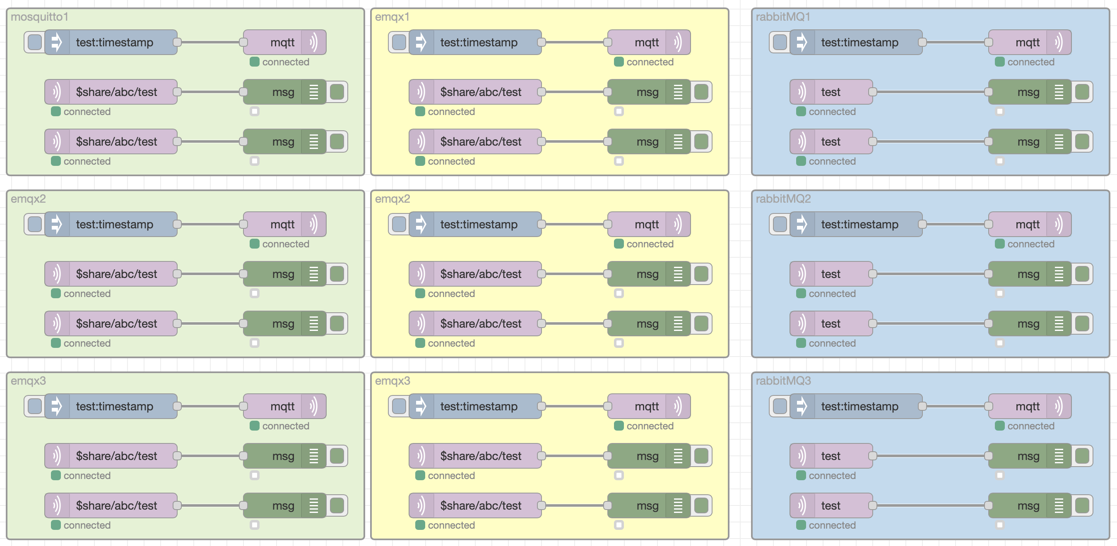Image resolution: width=1117 pixels, height=546 pixels.
Task: Fire the inject button in green emqx2 group
Action: point(35,224)
